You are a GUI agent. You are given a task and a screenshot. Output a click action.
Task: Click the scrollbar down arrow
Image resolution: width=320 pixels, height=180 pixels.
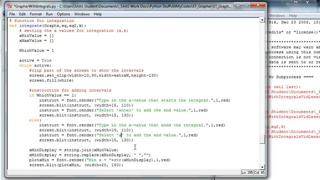262,167
